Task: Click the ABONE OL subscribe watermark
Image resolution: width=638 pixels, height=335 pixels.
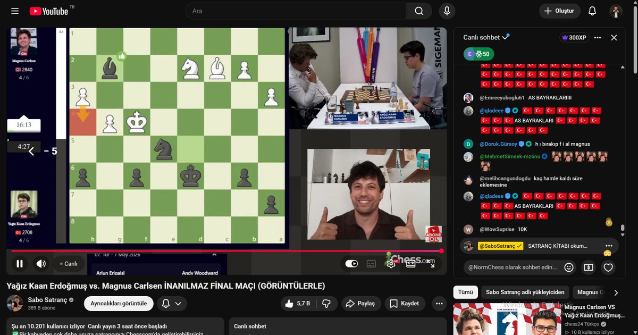Action: 433,234
